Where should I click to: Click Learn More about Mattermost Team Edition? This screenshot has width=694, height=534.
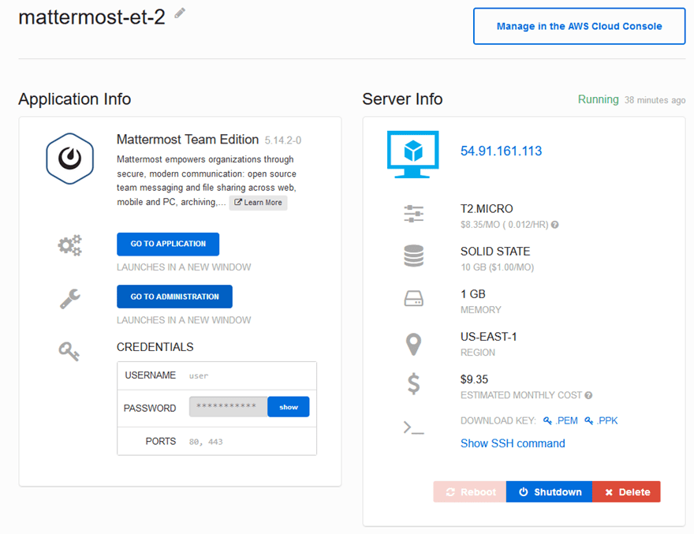click(258, 203)
